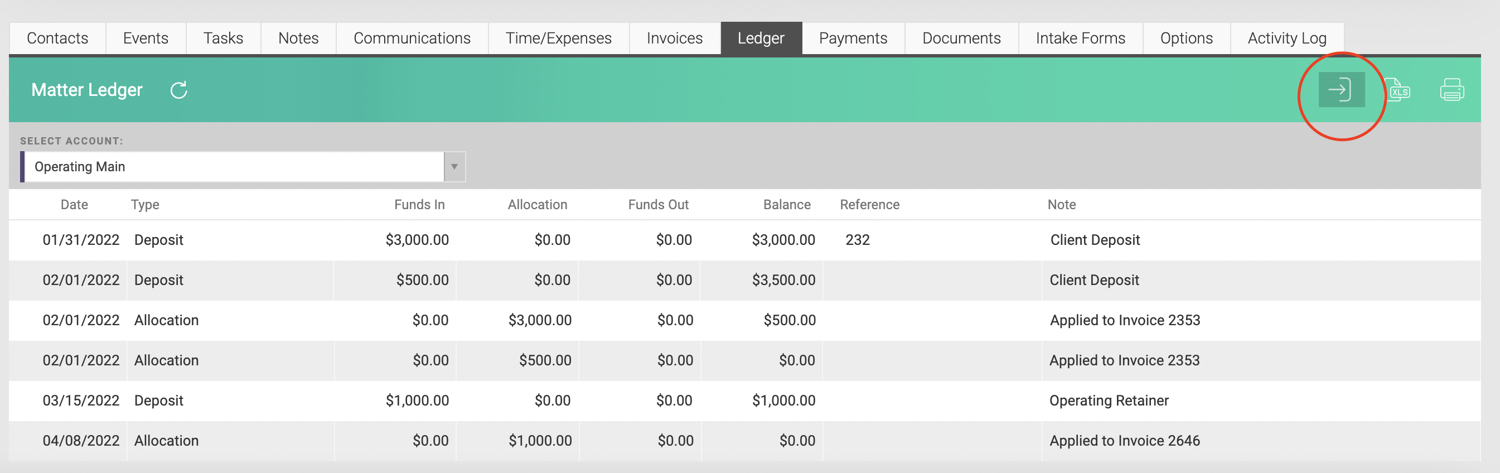Switch to Intake Forms tab
Screen dimensions: 1500x473
click(1080, 38)
